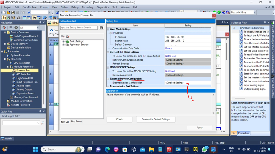275x154 pixels.
Task: Click the Navigation panel gear options icon
Action: tap(16, 27)
